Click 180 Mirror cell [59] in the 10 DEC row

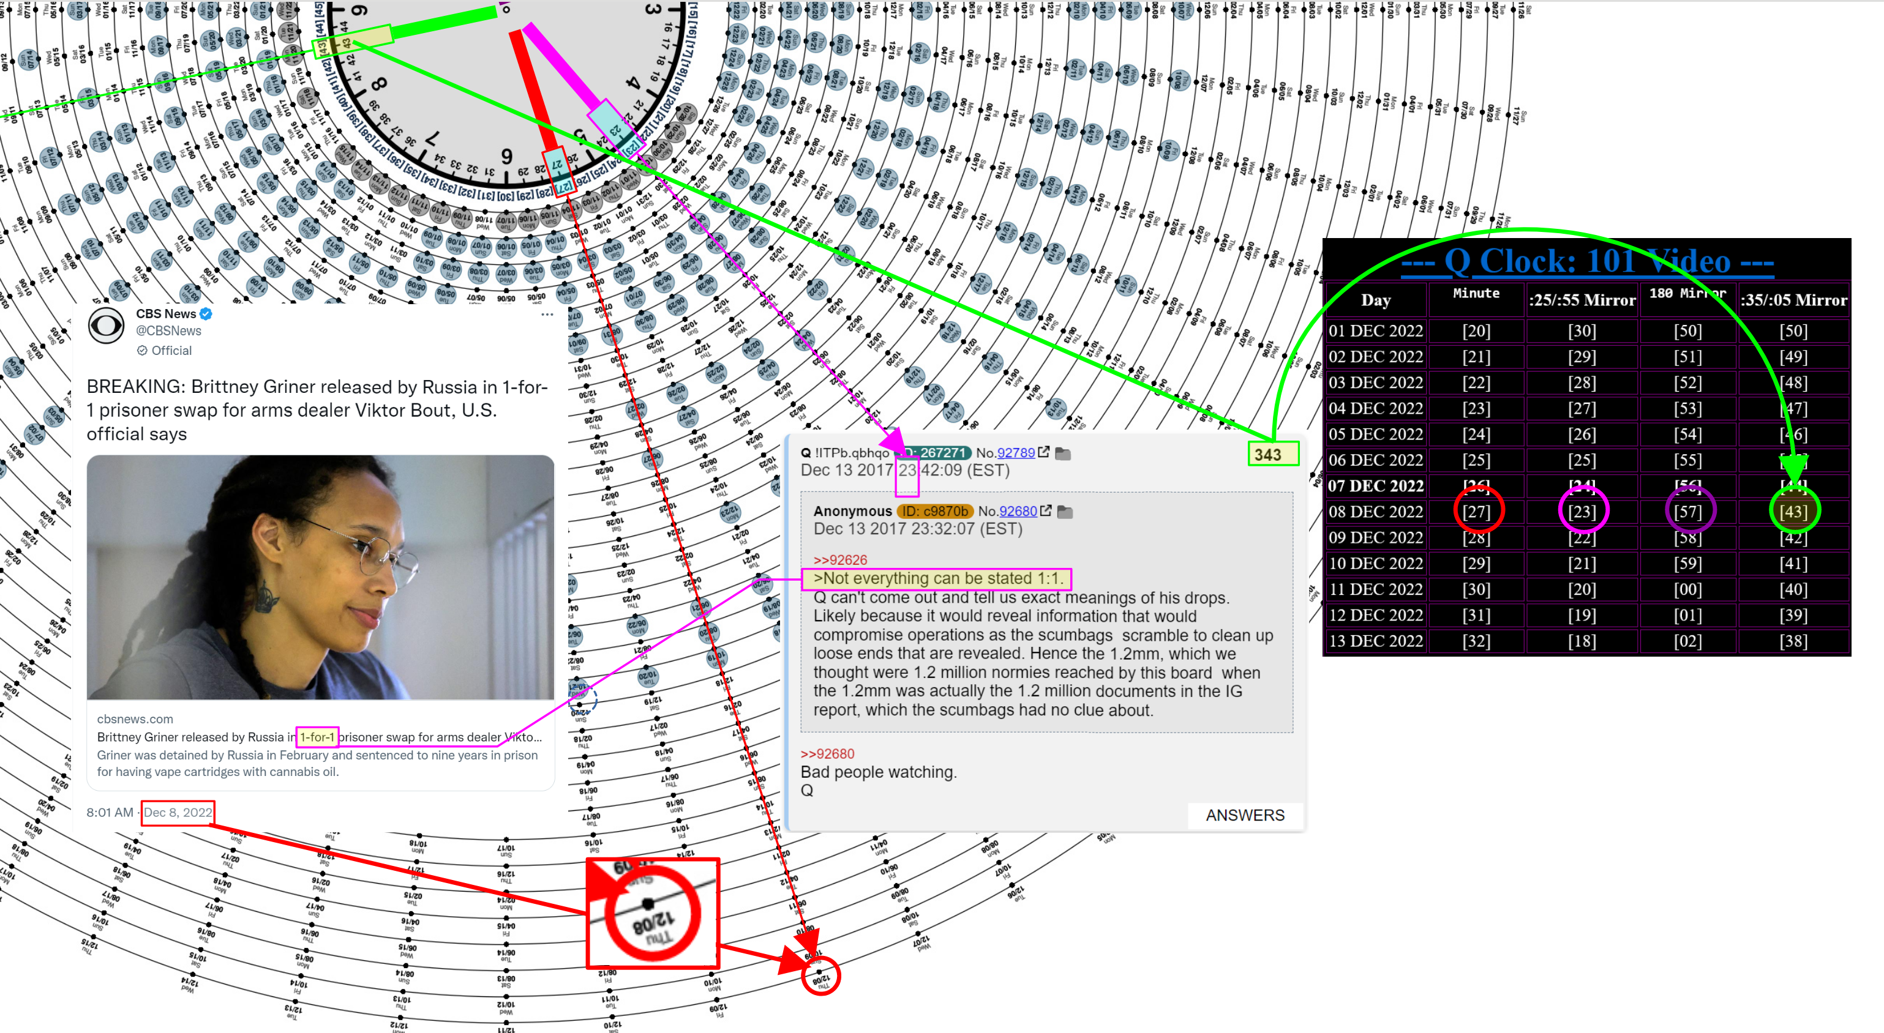click(x=1687, y=564)
